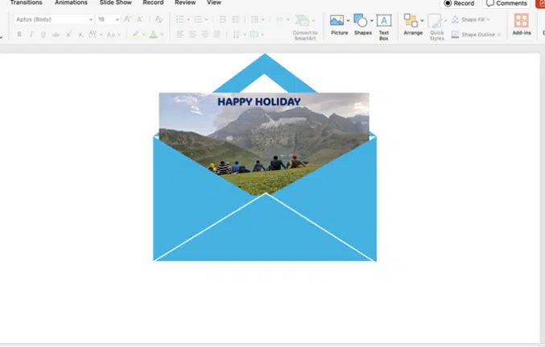Open the Arrange menu
This screenshot has height=347, width=545.
413,25
